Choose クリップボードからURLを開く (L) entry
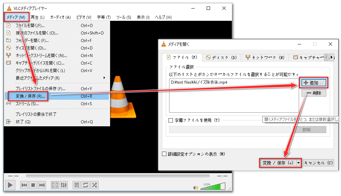Screen dimensions: 341x196 (x=57, y=71)
